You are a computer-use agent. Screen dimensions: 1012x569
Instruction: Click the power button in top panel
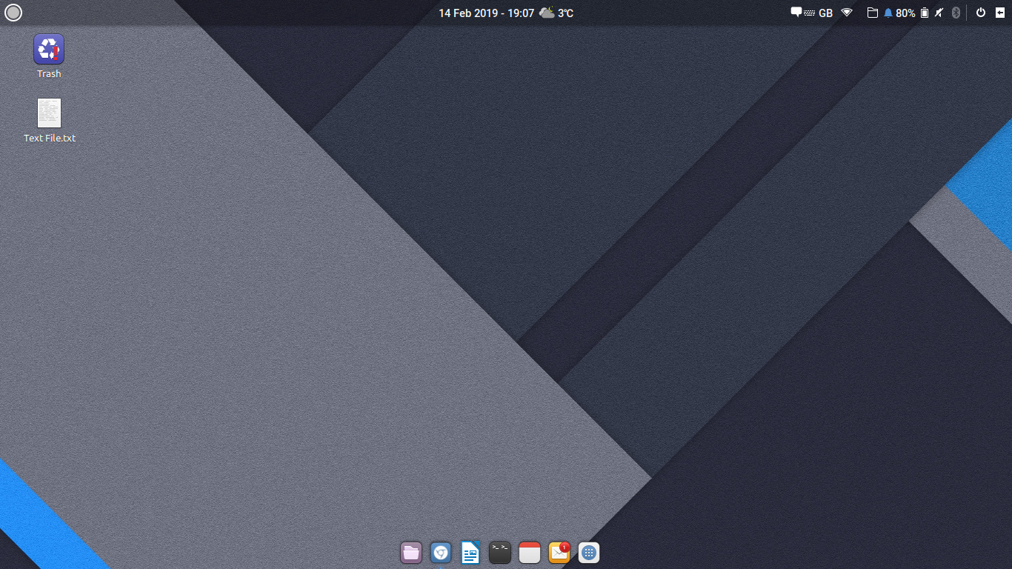pyautogui.click(x=981, y=13)
